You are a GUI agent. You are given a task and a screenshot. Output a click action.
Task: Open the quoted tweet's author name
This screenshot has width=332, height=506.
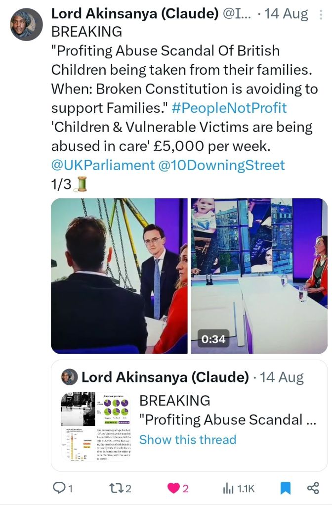click(165, 377)
